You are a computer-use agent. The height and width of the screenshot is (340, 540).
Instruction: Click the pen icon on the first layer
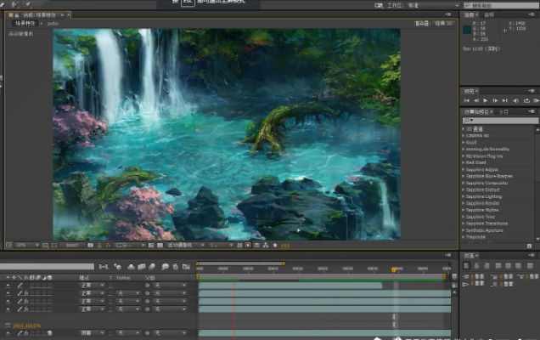[19, 286]
